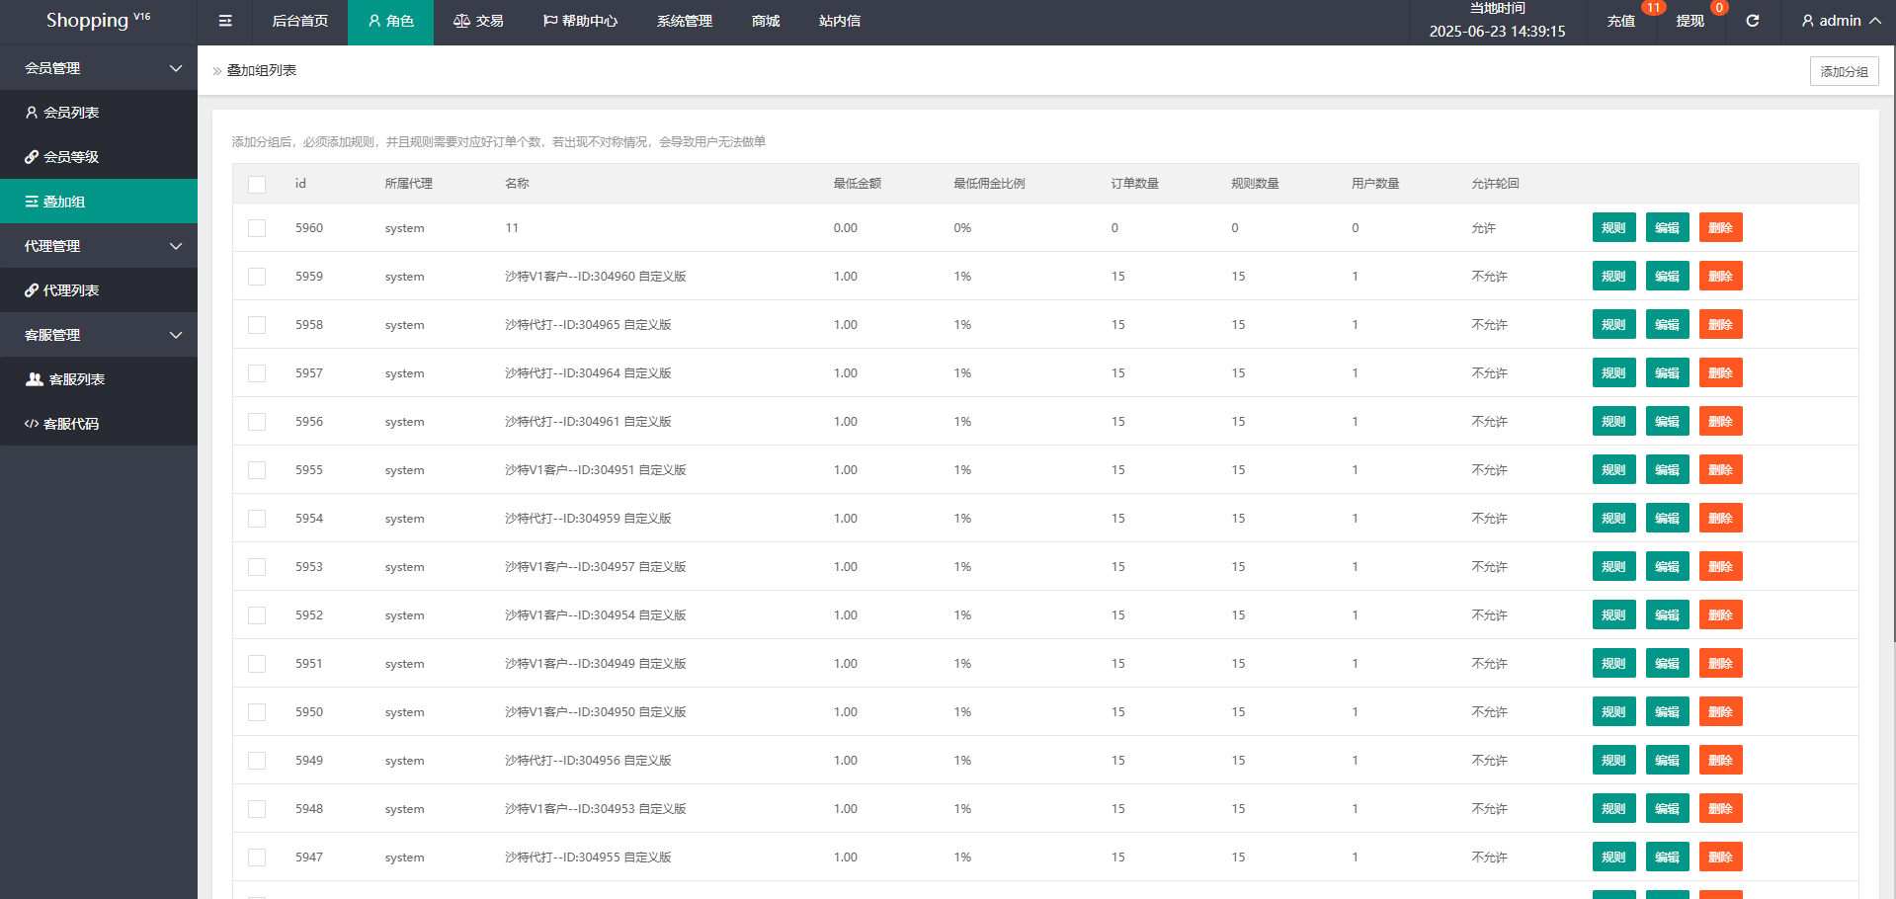The image size is (1896, 899).
Task: Switch to the 系统管理 top menu
Action: (x=684, y=21)
